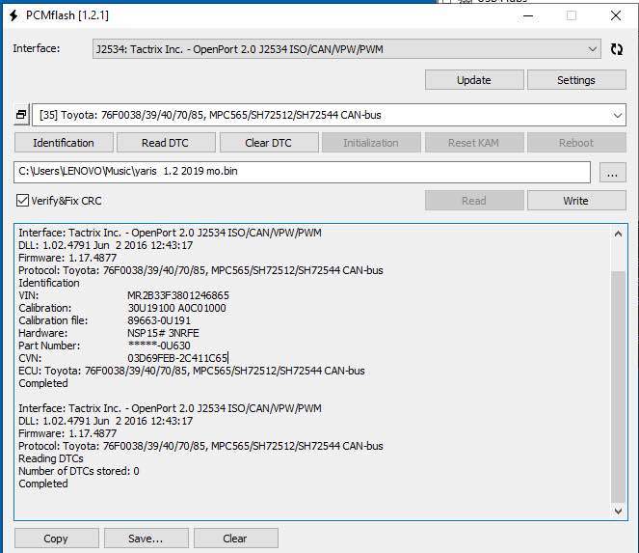Click the 'Identification' log line
The height and width of the screenshot is (553, 639).
click(49, 283)
